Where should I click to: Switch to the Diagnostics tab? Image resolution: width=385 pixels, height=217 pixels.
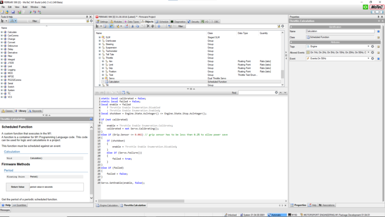tap(178, 22)
